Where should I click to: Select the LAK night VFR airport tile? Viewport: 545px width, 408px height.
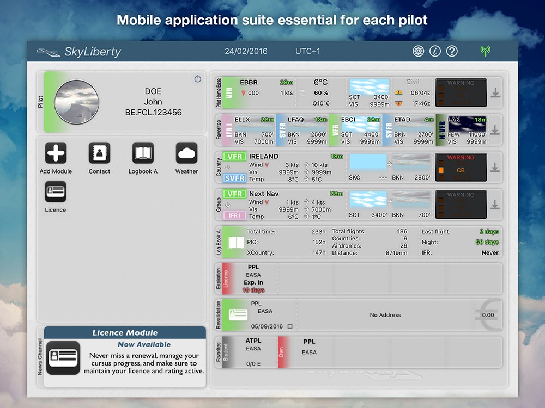[x=462, y=130]
